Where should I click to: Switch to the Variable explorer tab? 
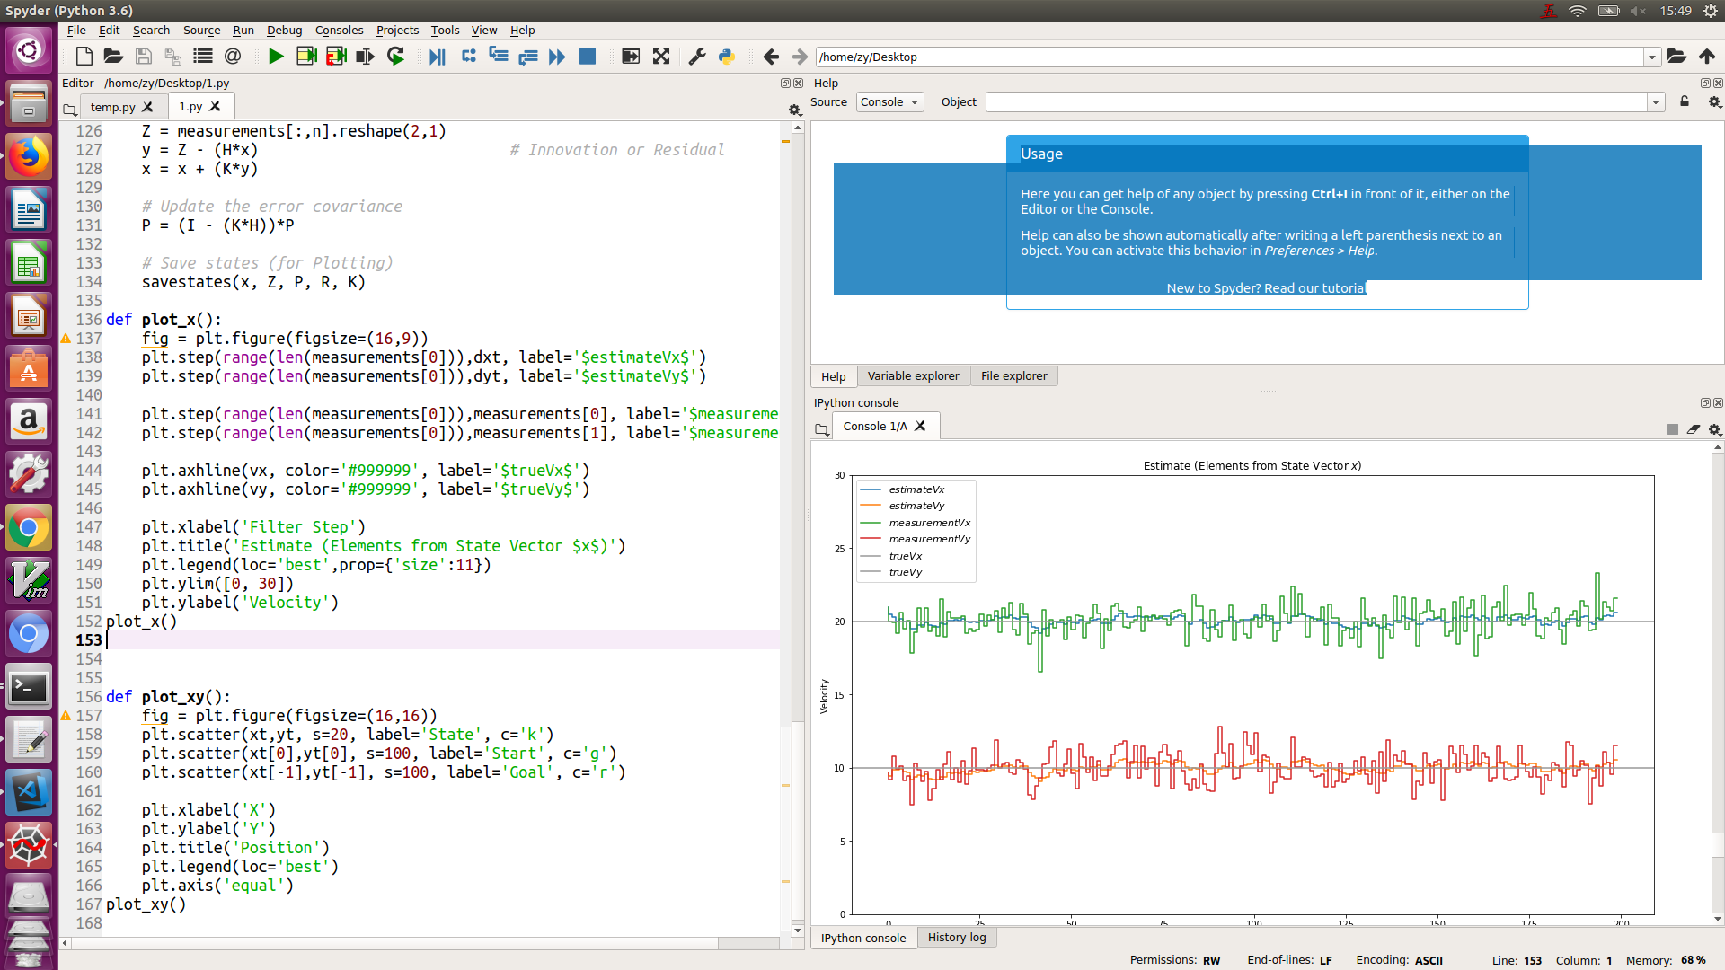coord(913,376)
